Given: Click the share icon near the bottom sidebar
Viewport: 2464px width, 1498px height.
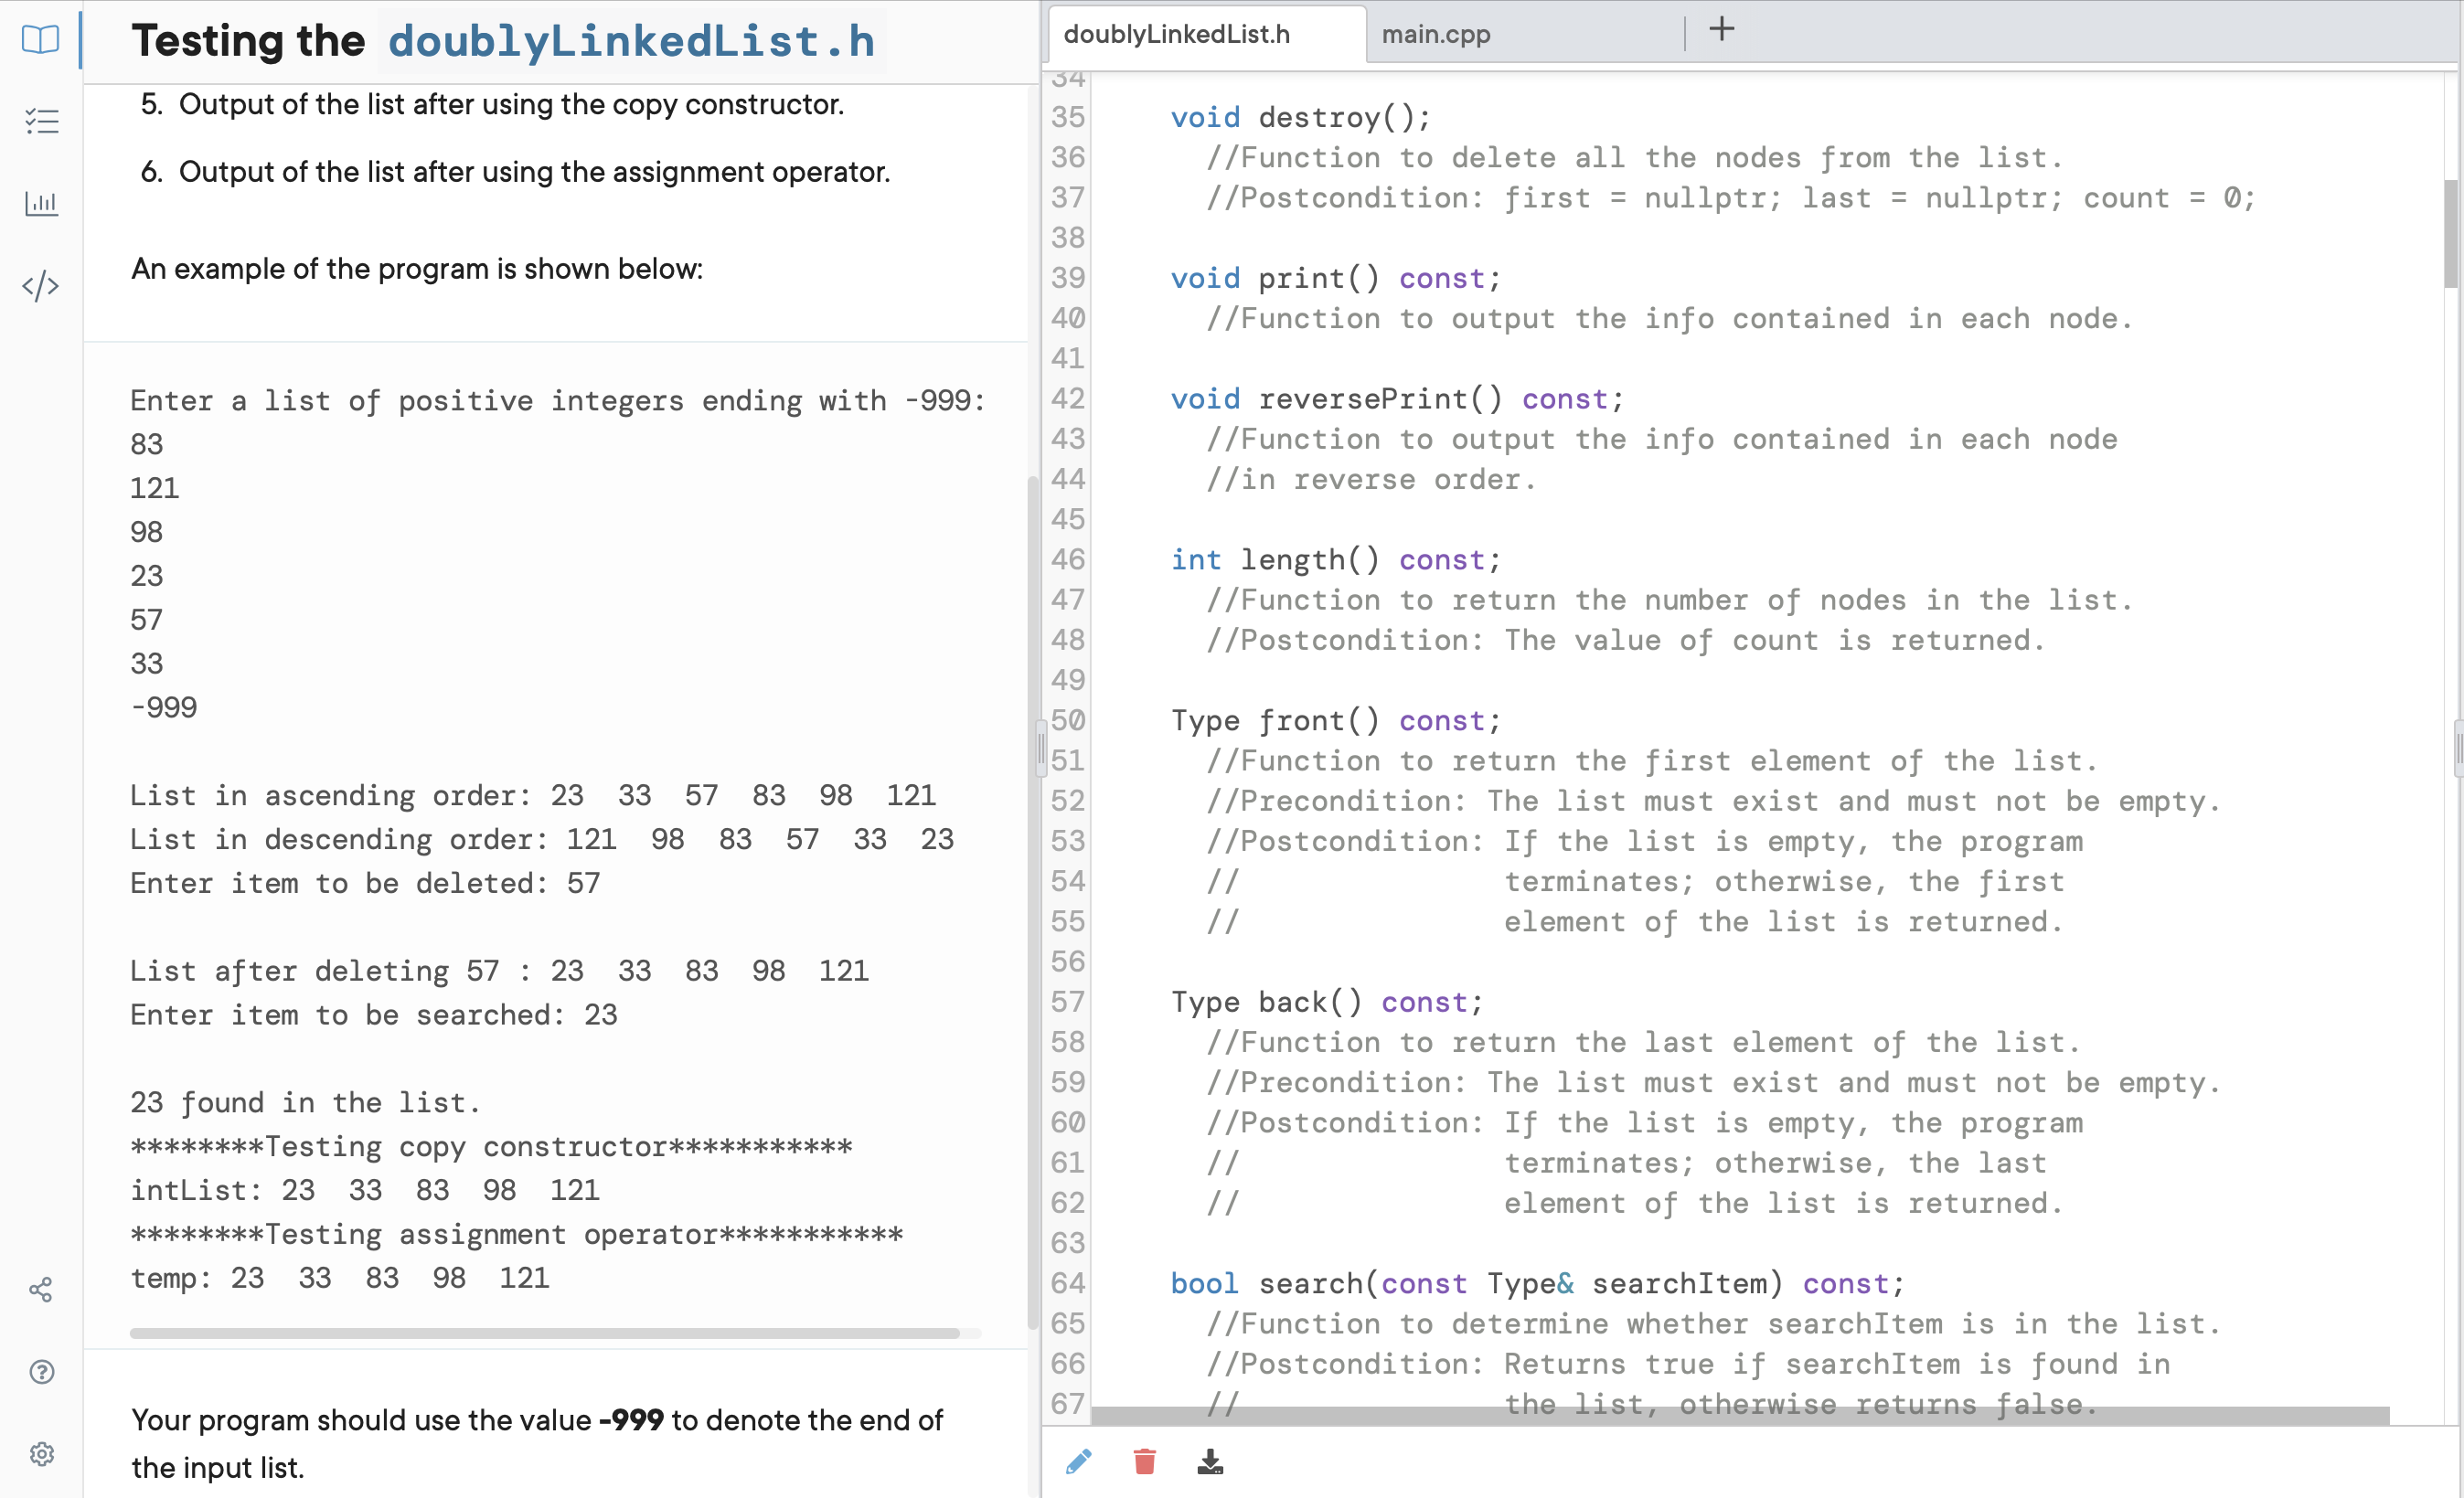Looking at the screenshot, I should click(41, 1289).
